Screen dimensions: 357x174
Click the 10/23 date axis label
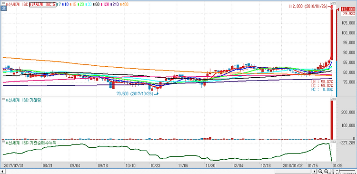155,165
